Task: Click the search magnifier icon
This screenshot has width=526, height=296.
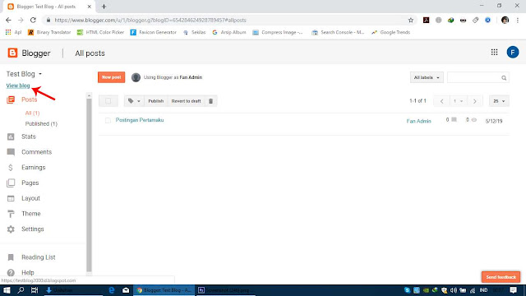Action: click(x=504, y=77)
